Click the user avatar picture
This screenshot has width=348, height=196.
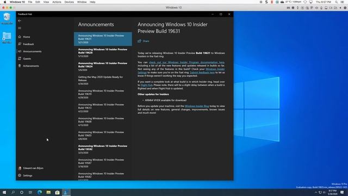(20, 168)
